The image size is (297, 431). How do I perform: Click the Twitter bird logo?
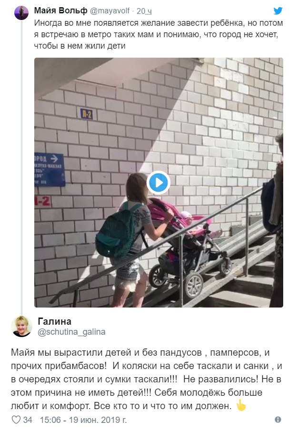tap(278, 10)
